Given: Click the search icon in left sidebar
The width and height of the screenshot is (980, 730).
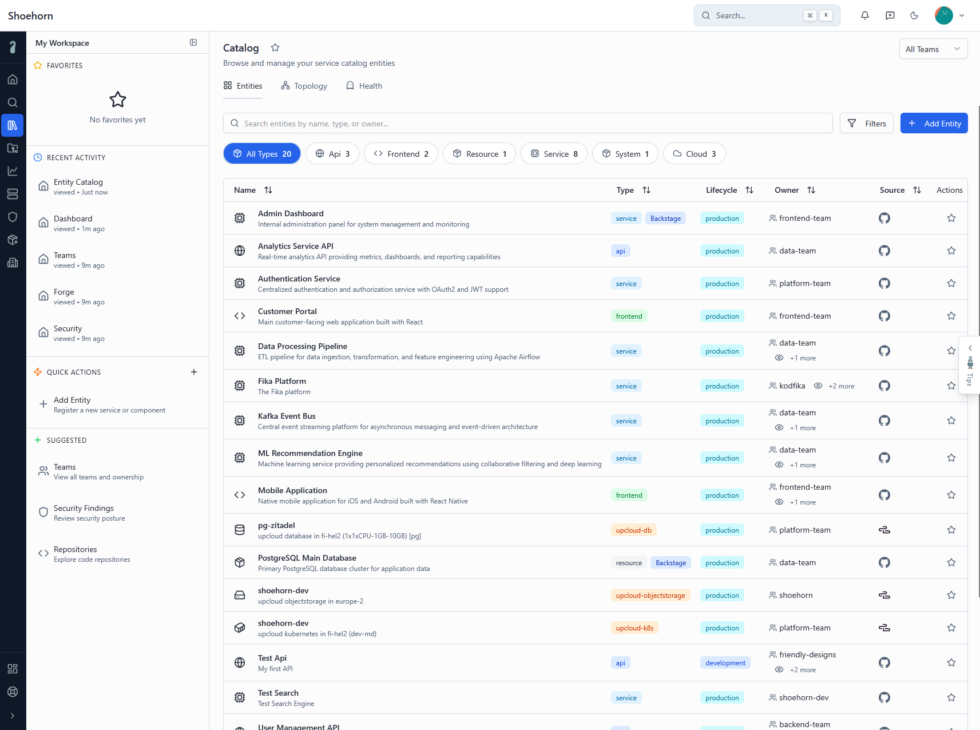Looking at the screenshot, I should click(13, 102).
